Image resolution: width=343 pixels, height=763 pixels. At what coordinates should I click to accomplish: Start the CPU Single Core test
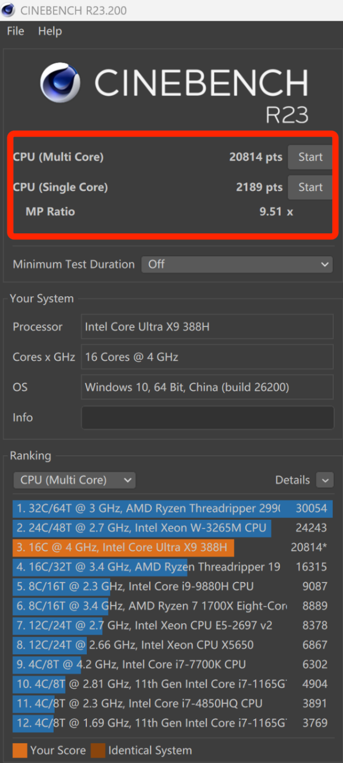tap(310, 187)
